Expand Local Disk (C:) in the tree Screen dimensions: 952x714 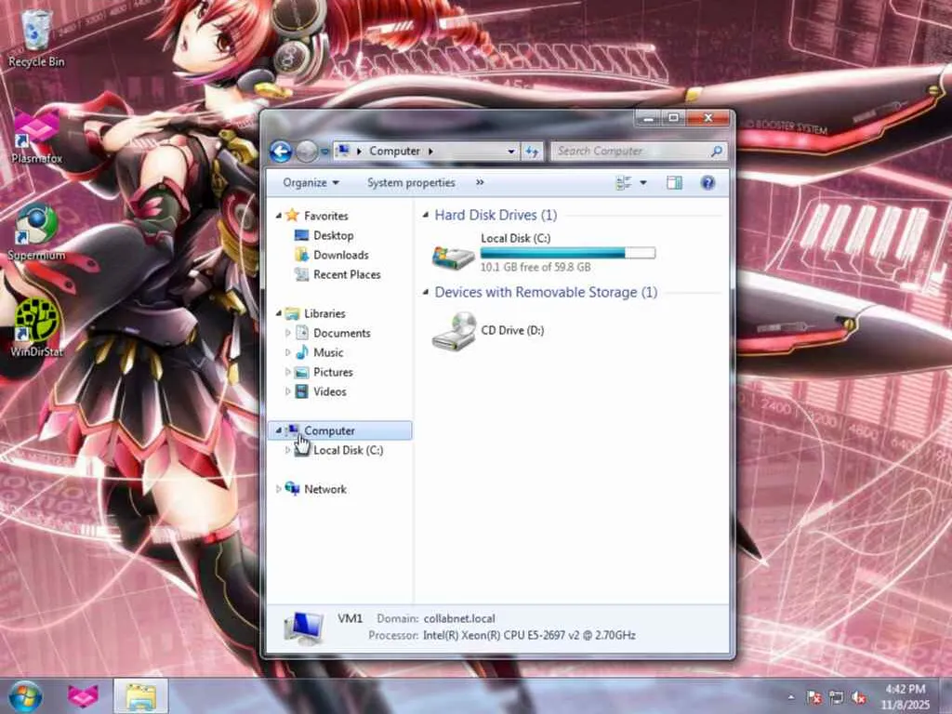tap(288, 450)
